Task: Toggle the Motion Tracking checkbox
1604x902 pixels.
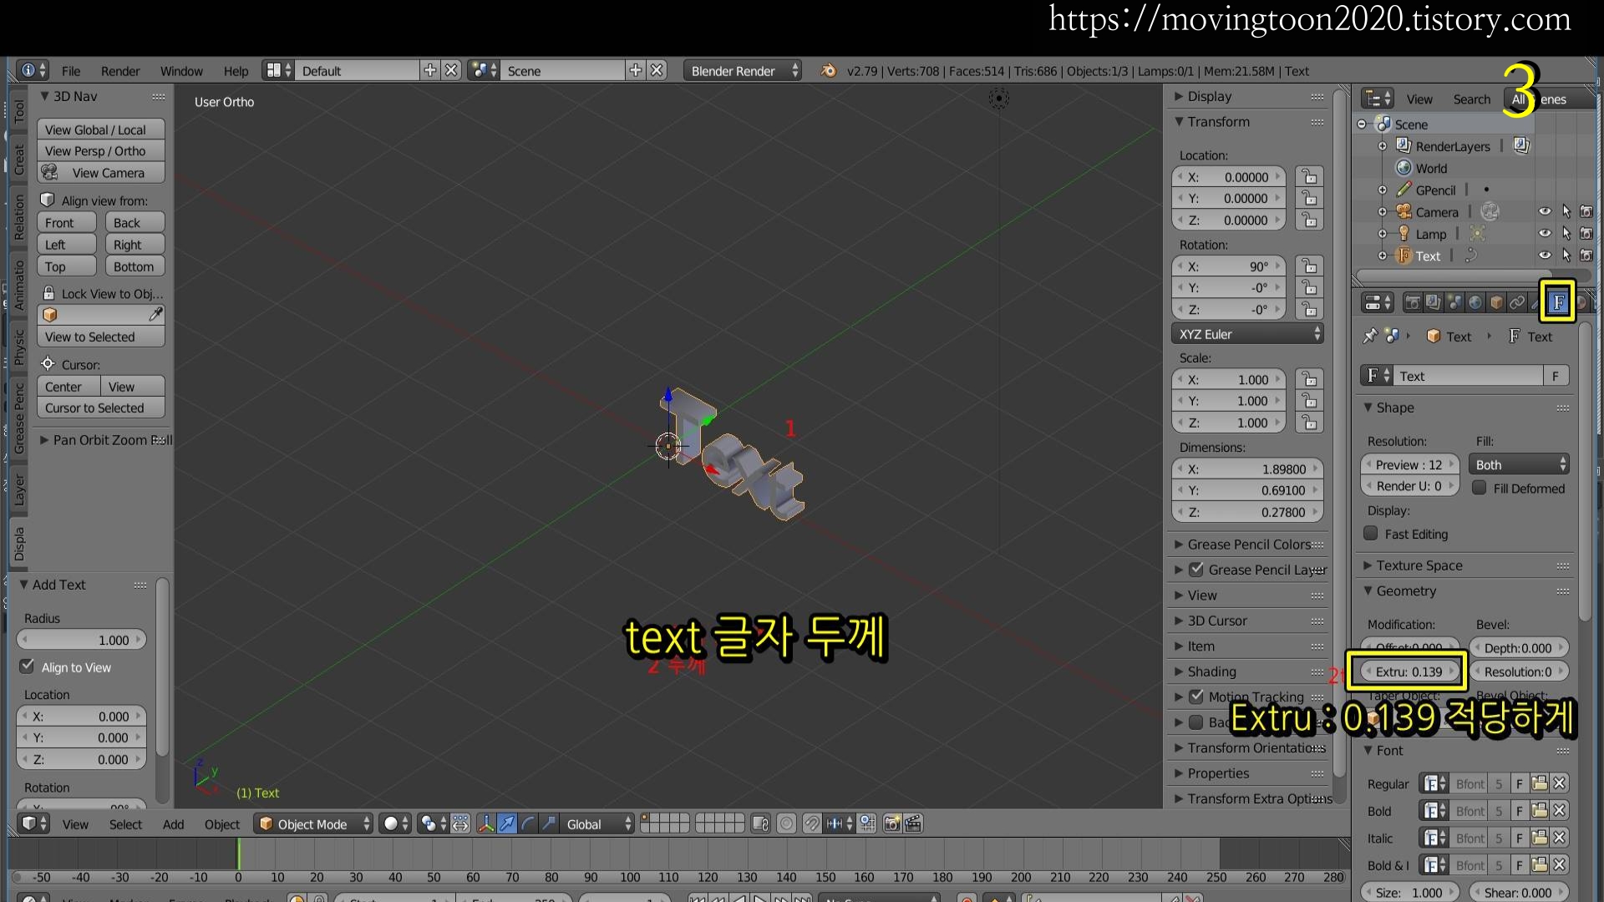Action: pyautogui.click(x=1196, y=696)
